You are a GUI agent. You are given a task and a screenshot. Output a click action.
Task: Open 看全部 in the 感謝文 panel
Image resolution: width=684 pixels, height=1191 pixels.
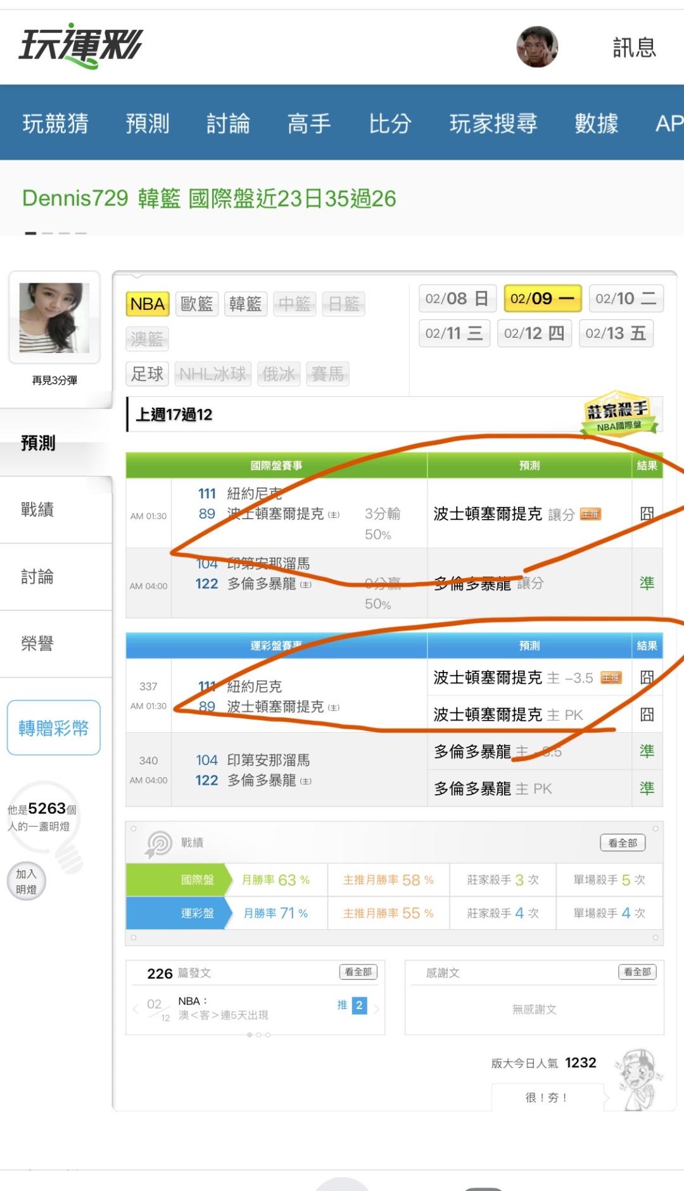click(x=637, y=972)
